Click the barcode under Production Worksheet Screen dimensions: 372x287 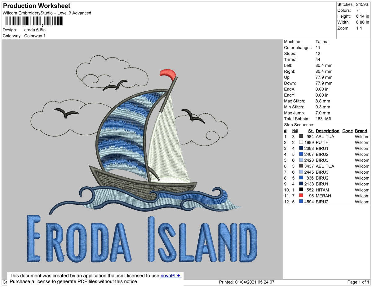(x=33, y=21)
